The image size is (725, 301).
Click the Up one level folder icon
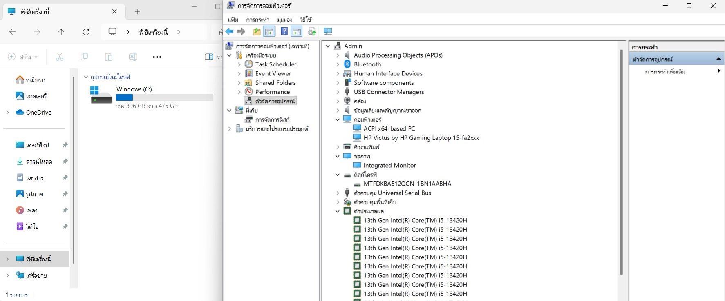click(257, 31)
